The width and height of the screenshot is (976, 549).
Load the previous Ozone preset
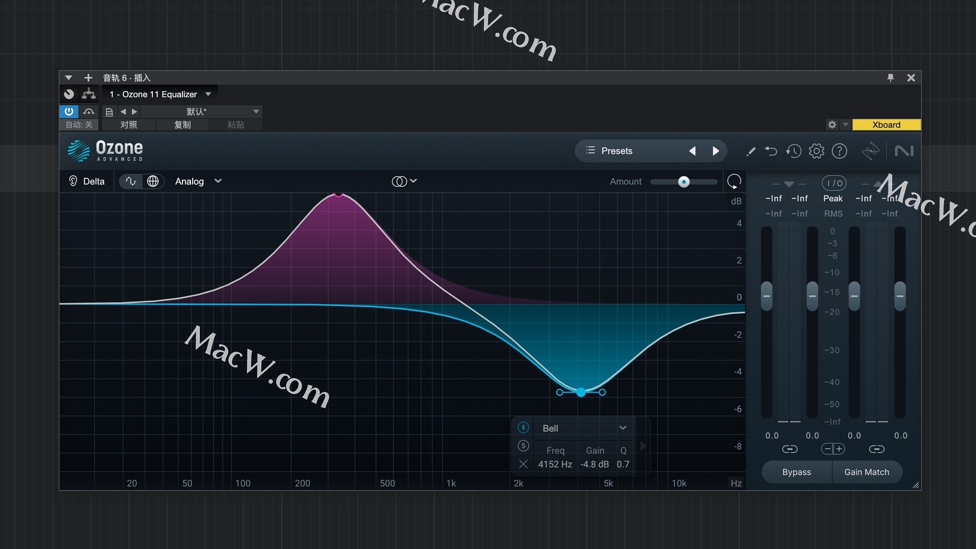pos(692,151)
